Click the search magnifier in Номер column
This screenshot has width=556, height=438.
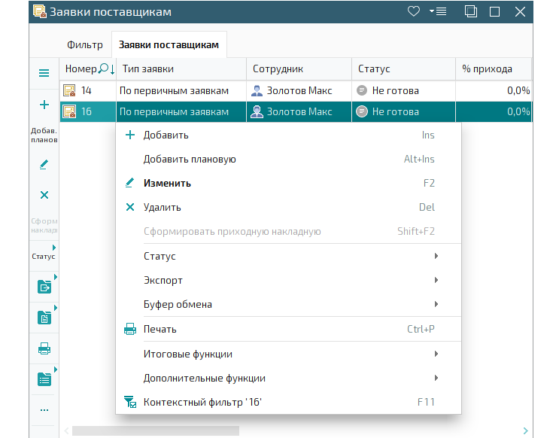pyautogui.click(x=103, y=68)
